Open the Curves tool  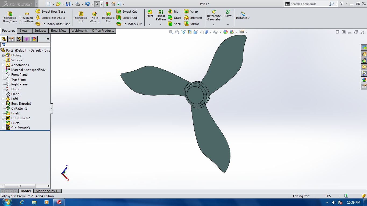tap(228, 14)
